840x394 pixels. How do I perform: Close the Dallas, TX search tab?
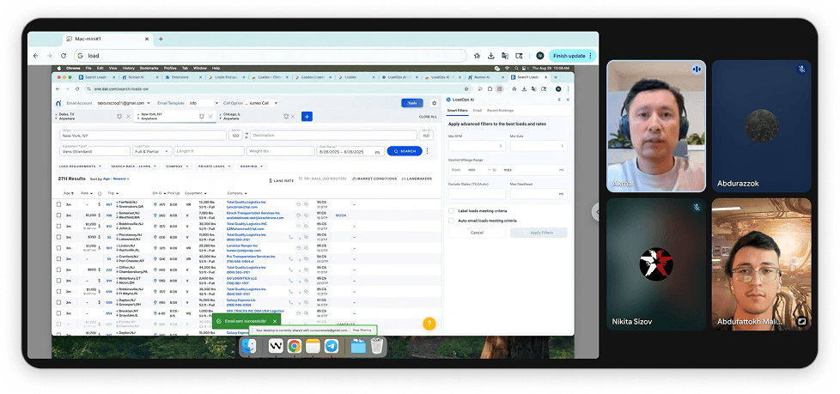click(129, 117)
